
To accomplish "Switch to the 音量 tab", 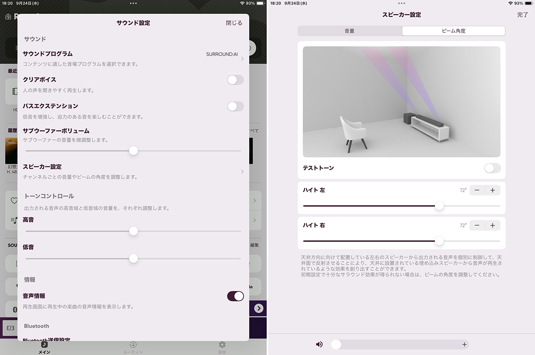I will pyautogui.click(x=348, y=31).
